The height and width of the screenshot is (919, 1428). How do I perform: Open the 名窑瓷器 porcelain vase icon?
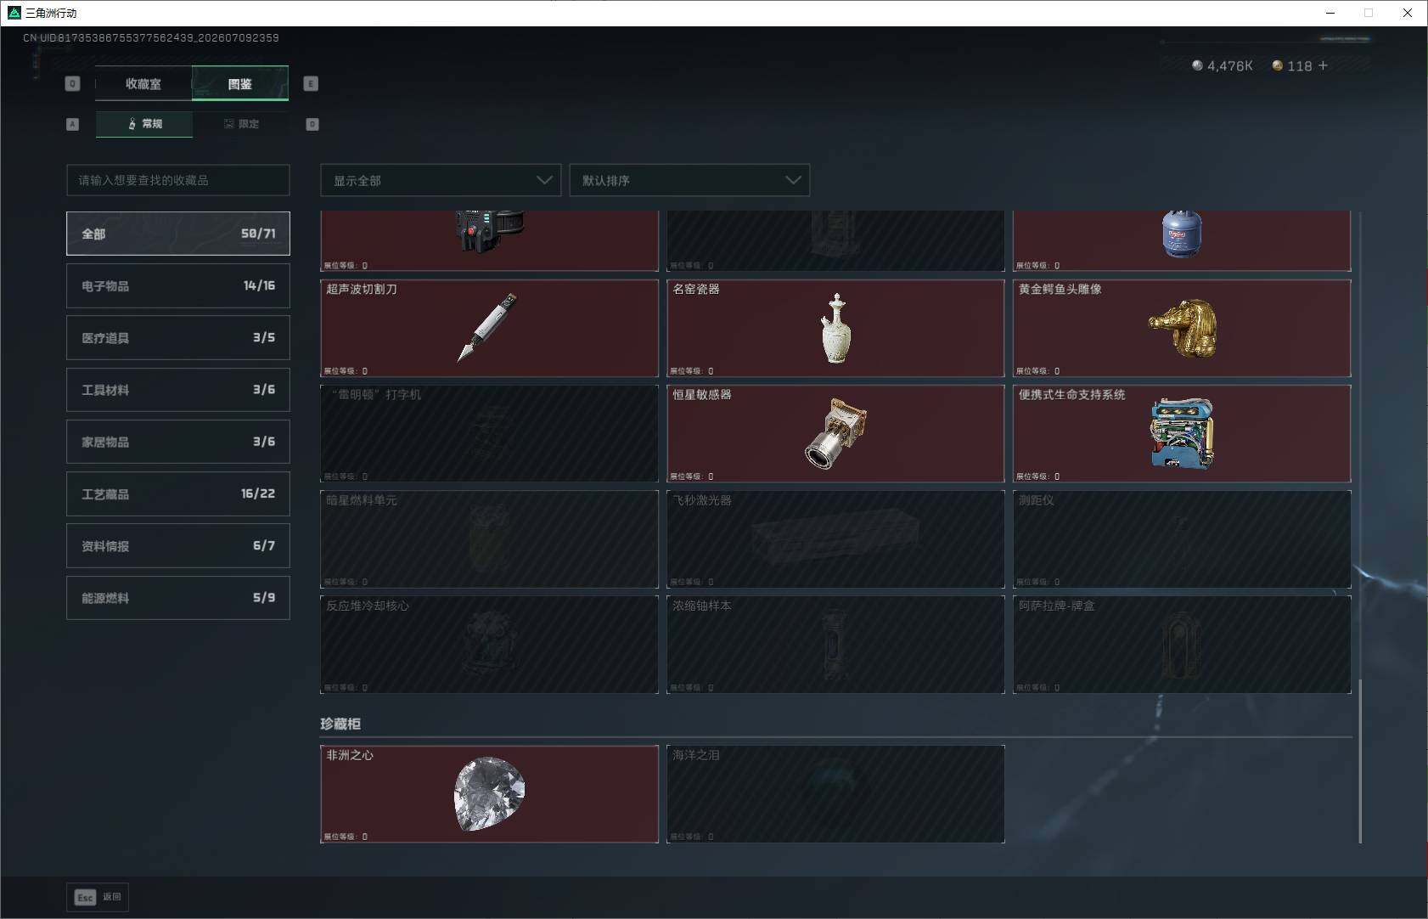(x=835, y=329)
